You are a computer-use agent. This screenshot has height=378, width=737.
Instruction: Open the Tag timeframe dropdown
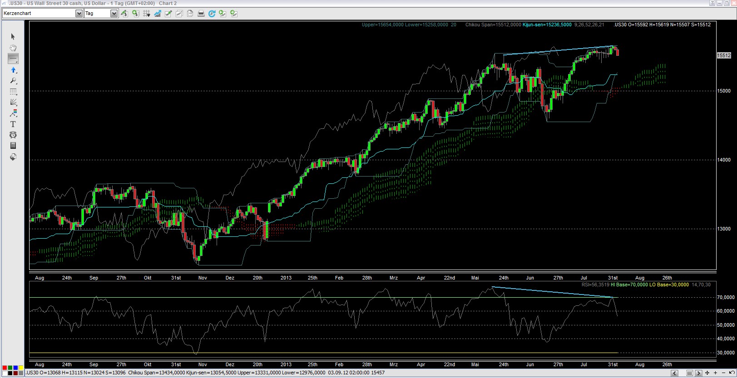pyautogui.click(x=114, y=14)
